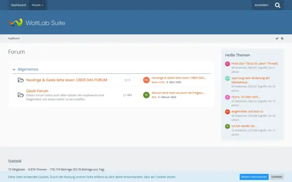Click Weitere Informationen cookie button
Screen dimensions: 292x182
[254, 177]
